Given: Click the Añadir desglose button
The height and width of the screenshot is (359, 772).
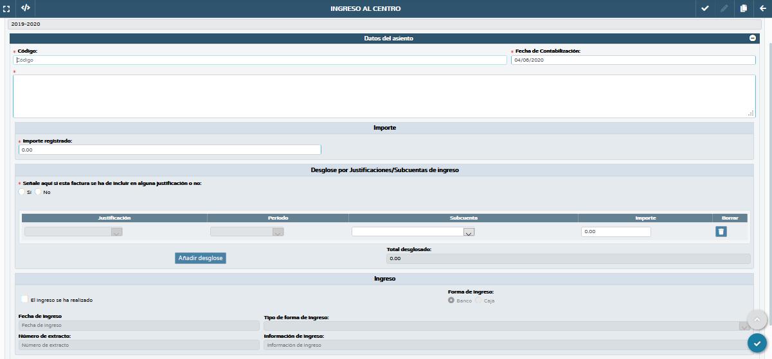Looking at the screenshot, I should click(x=201, y=258).
